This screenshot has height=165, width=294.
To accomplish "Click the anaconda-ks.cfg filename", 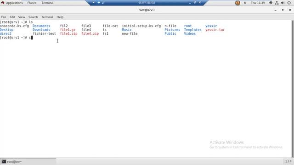I will (14, 26).
